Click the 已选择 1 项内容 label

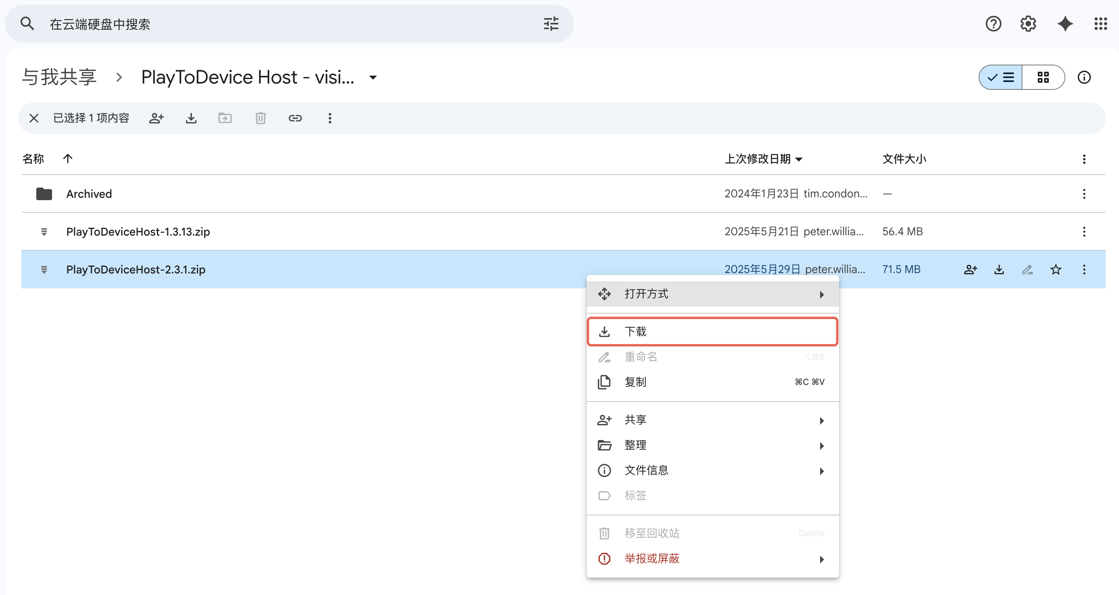click(91, 118)
